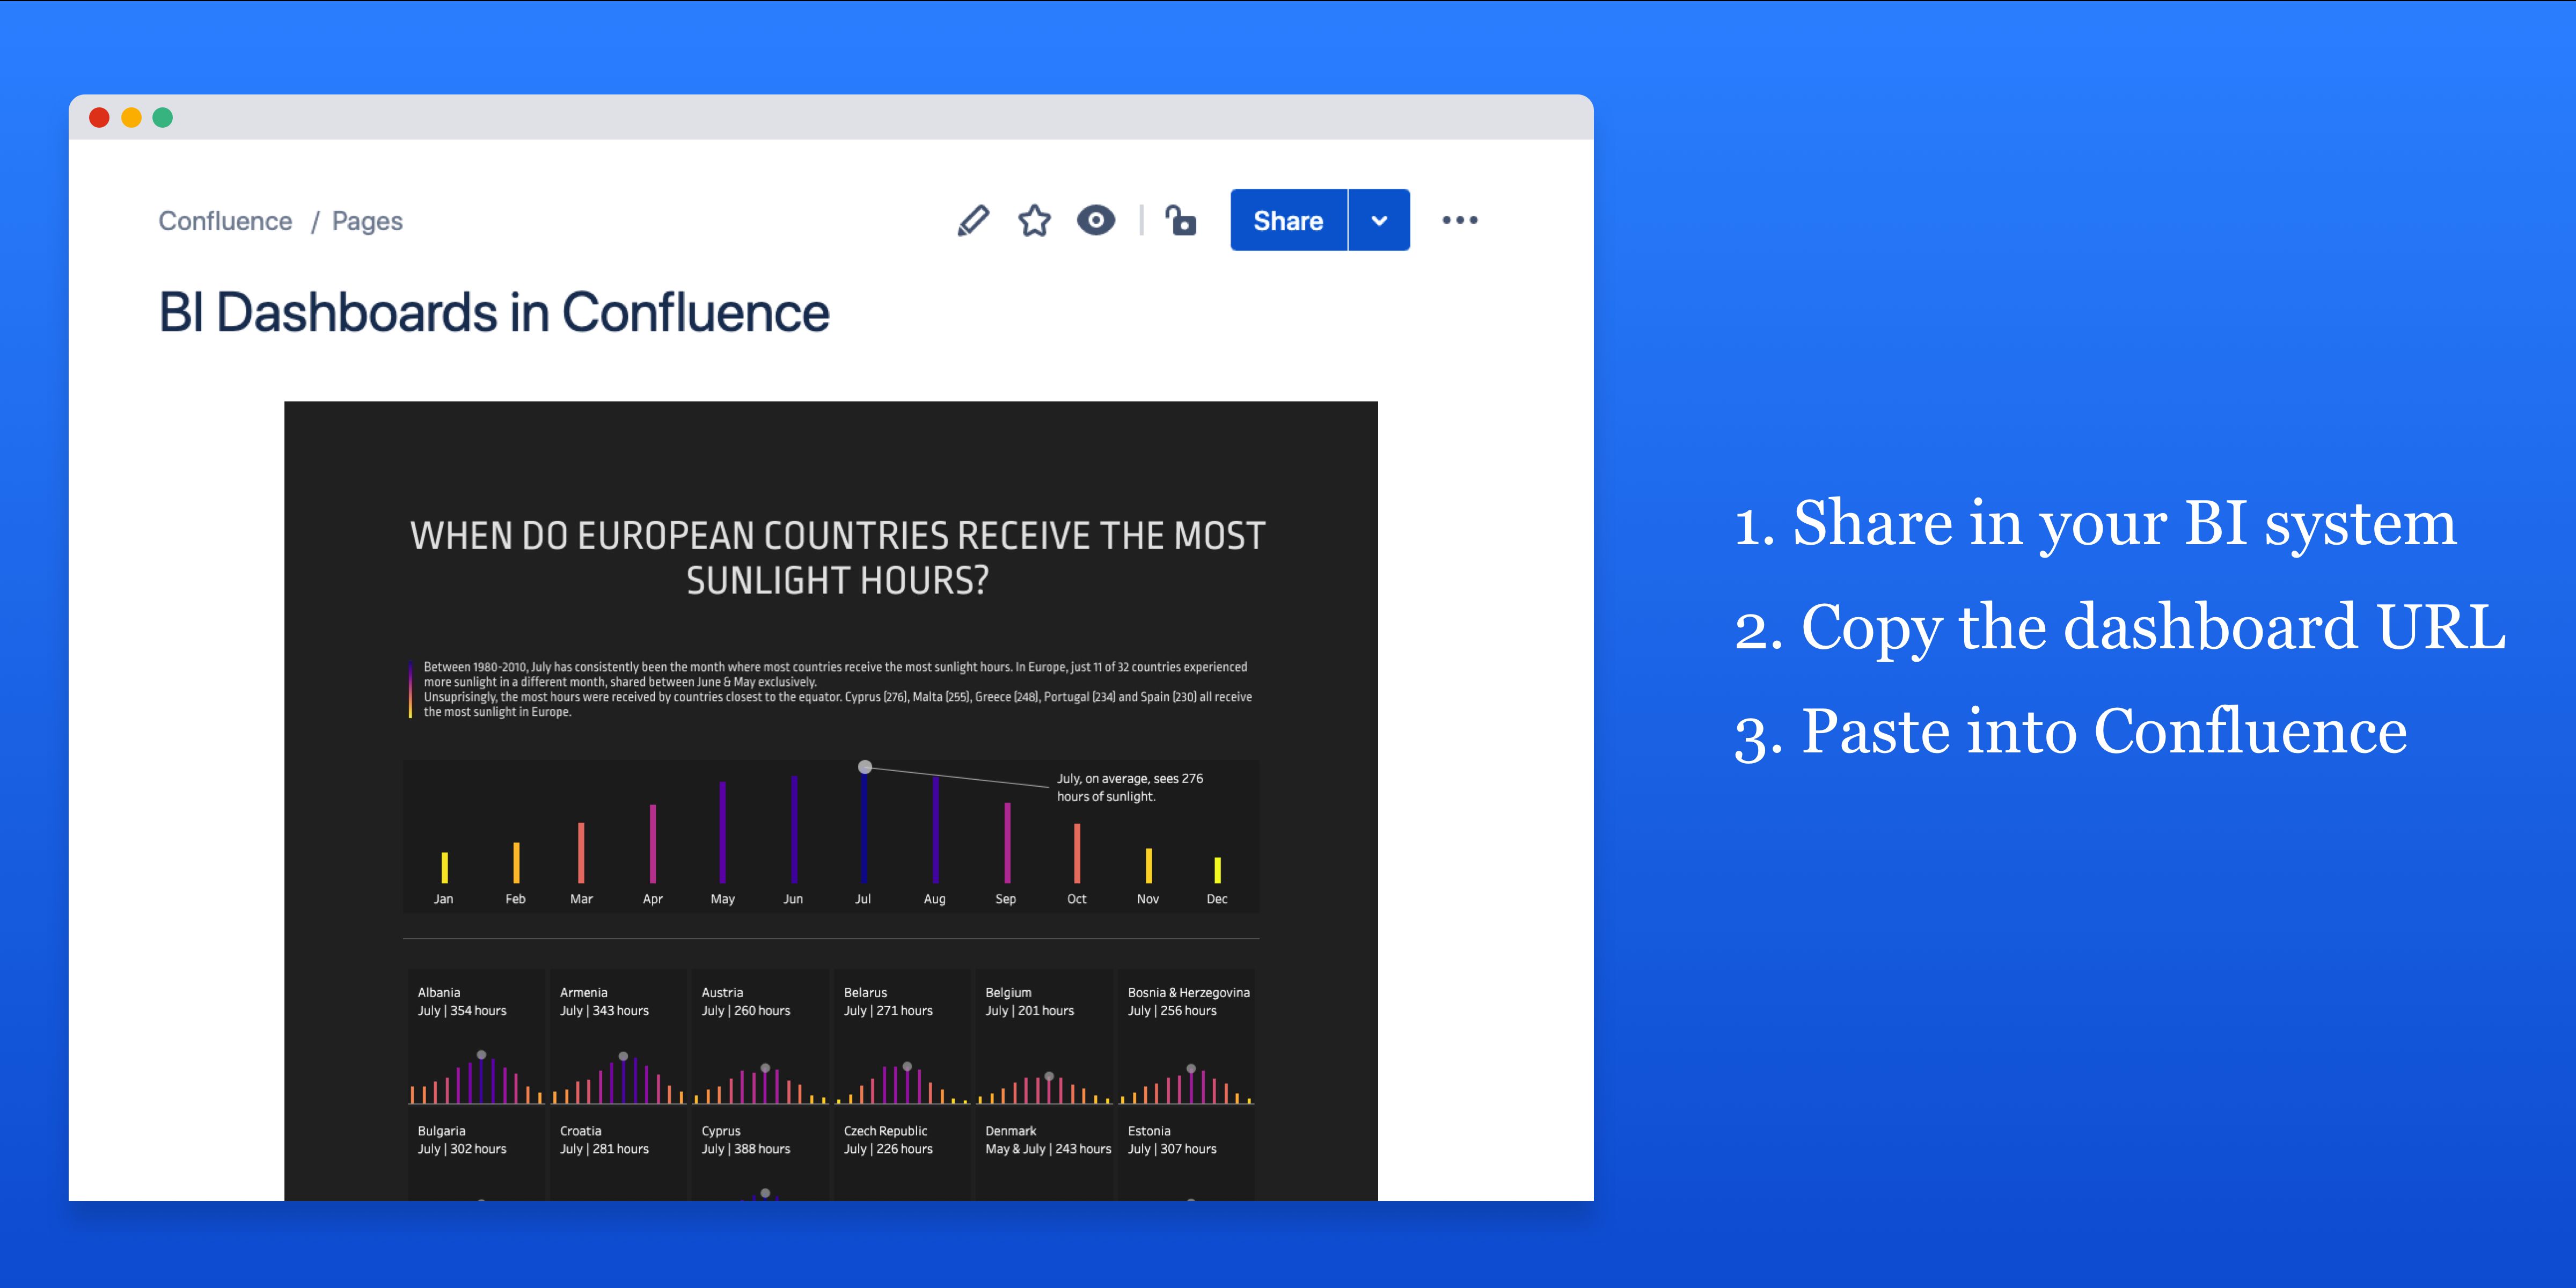Open the Confluence breadcrumb link
Image resolution: width=2576 pixels, height=1288 pixels.
[225, 221]
